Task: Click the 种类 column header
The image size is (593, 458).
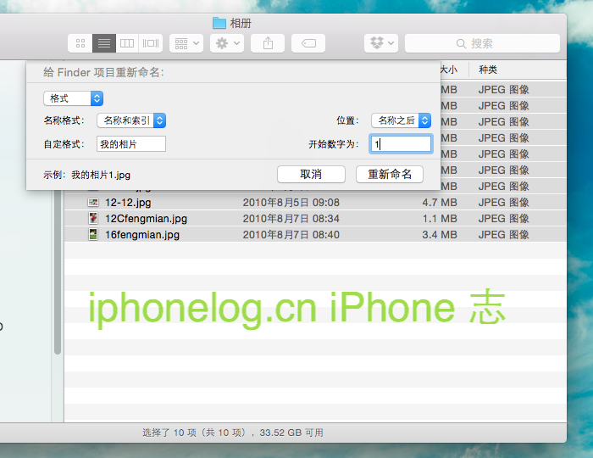Action: point(488,70)
